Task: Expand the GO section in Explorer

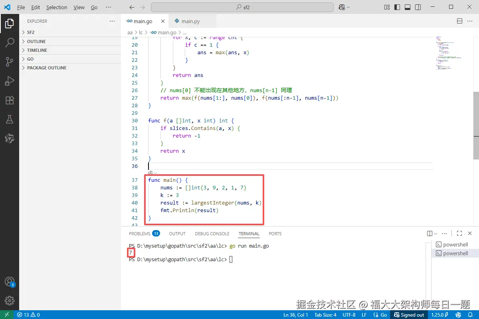Action: click(70, 59)
